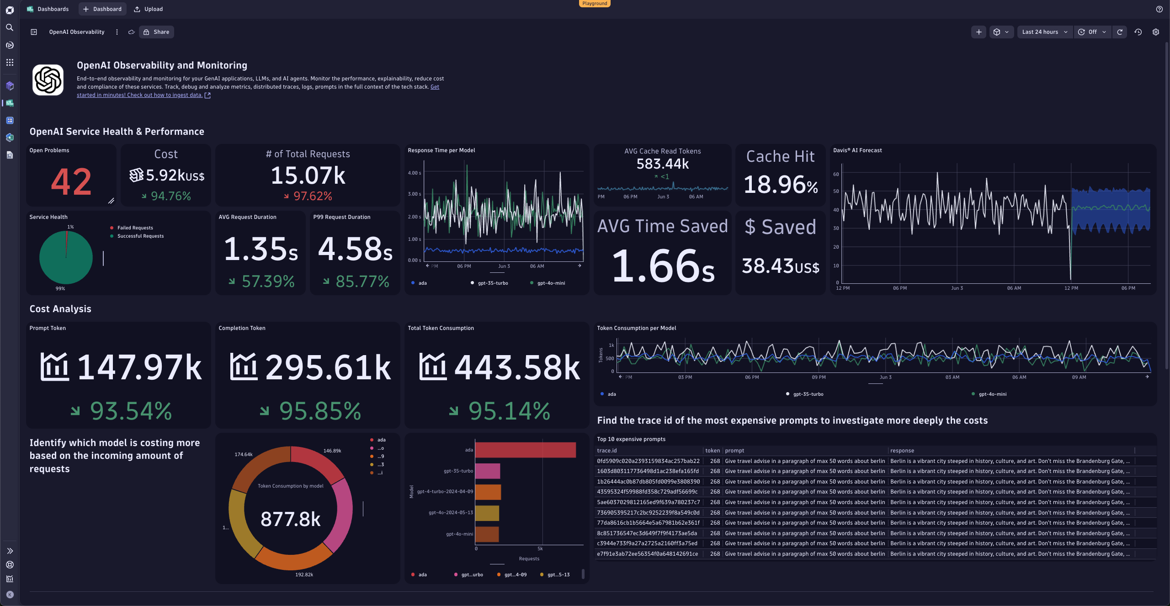This screenshot has height=606, width=1170.
Task: Click the gpt-35-turbo pink bar
Action: (x=488, y=471)
